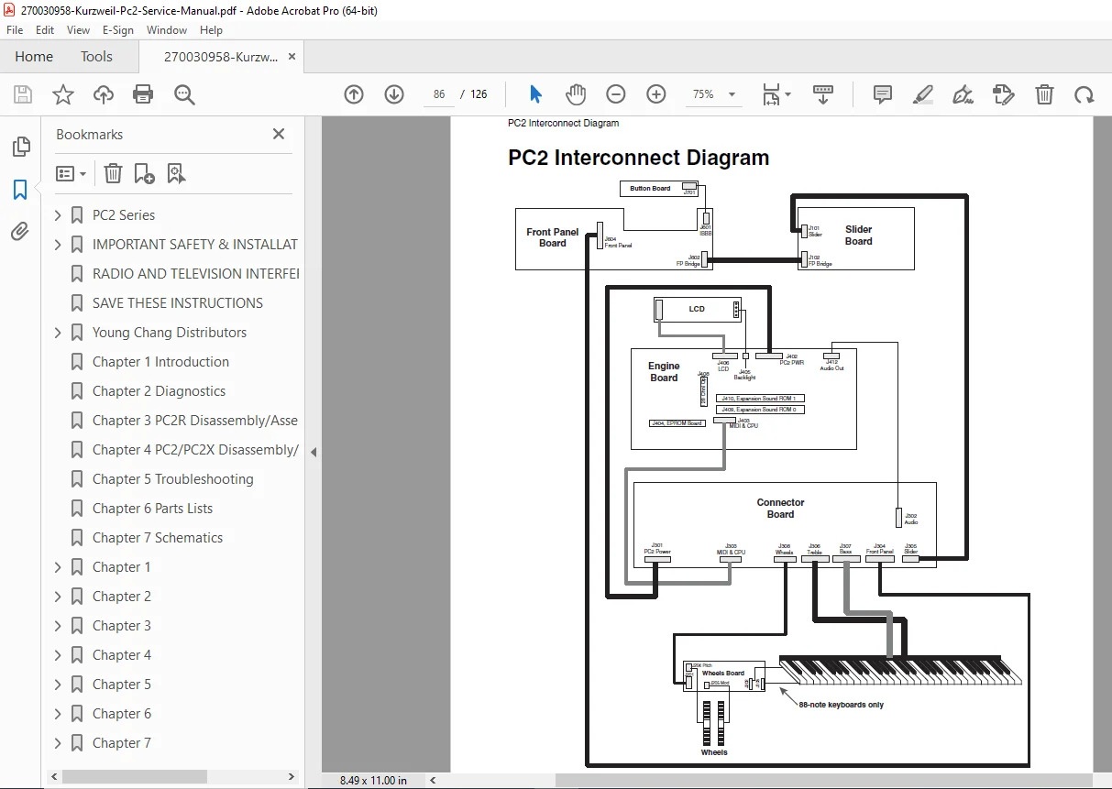Expand Young Chang Distributors bookmark
The height and width of the screenshot is (789, 1112).
[x=58, y=333]
